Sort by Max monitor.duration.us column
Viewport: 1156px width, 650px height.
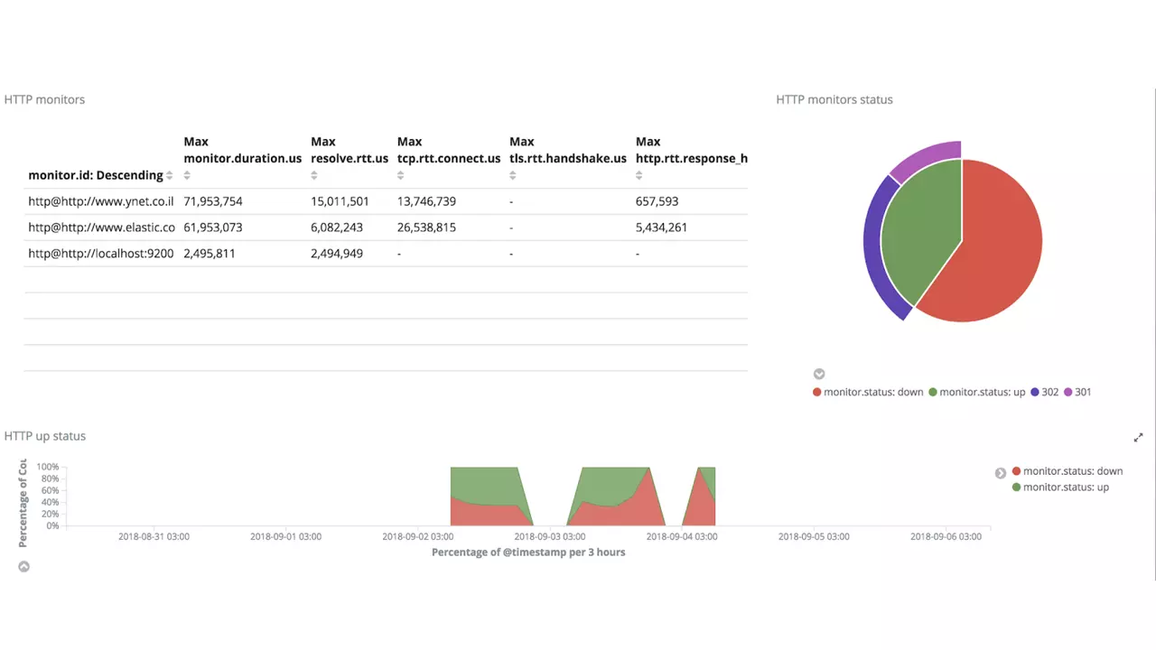click(x=188, y=176)
